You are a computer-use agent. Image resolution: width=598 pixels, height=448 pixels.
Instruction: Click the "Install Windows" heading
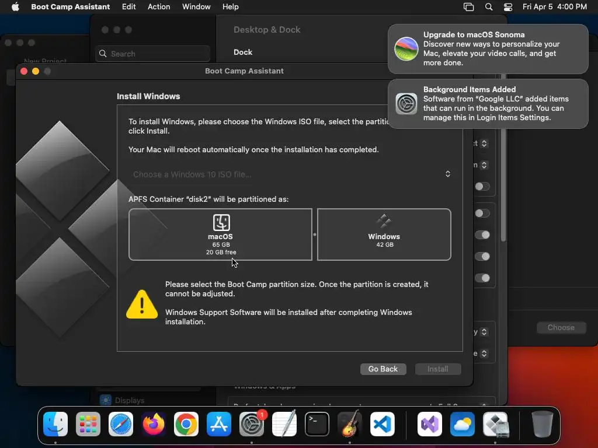[x=148, y=96]
